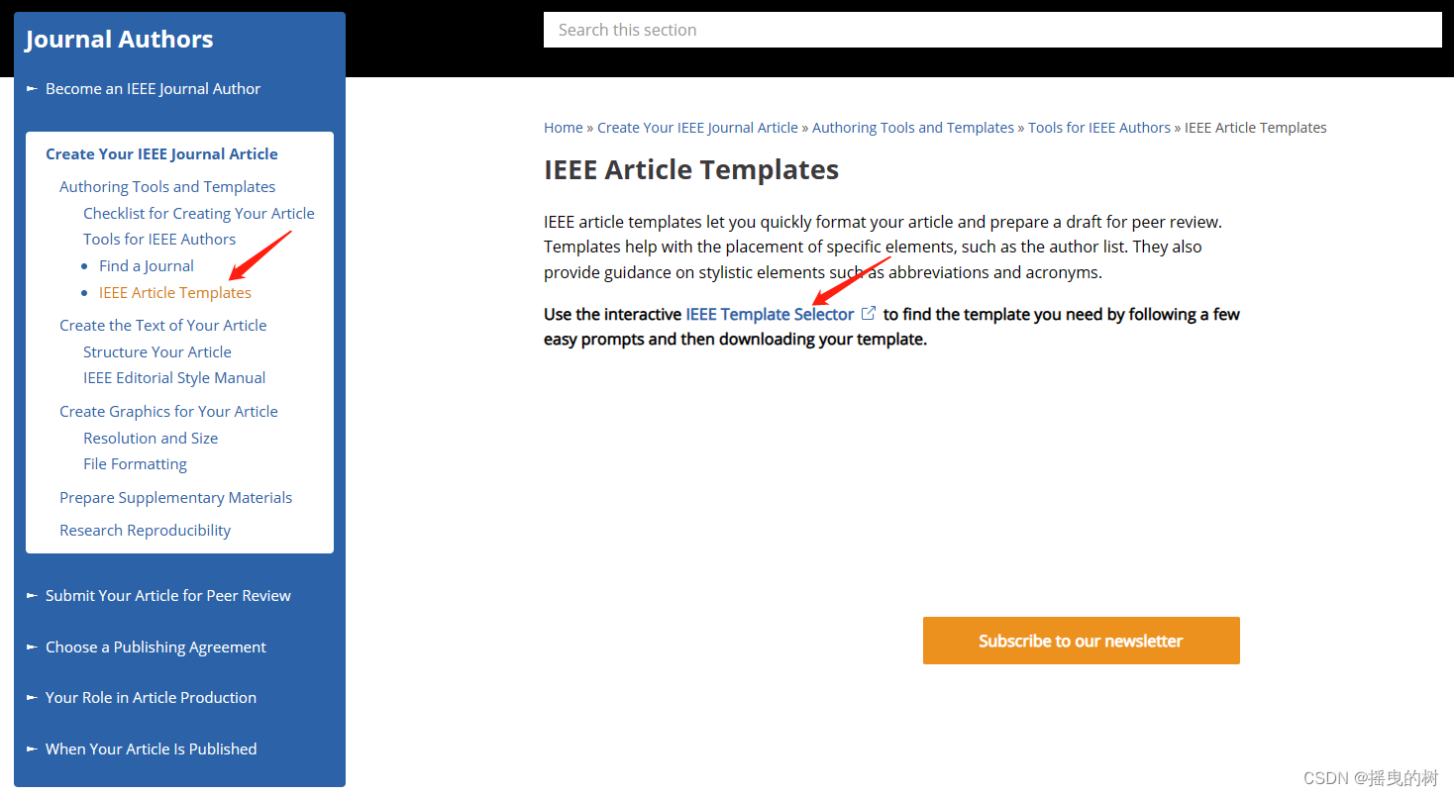Open Authoring Tools and Templates breadcrumb link

[x=912, y=127]
